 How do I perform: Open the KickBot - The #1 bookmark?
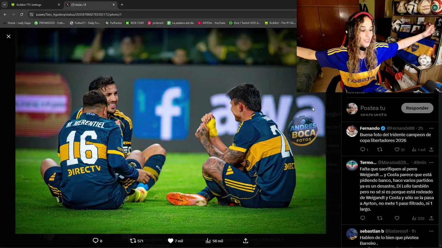point(280,23)
